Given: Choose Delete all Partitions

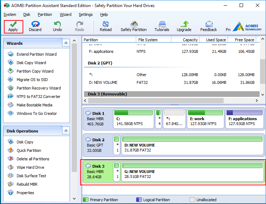Looking at the screenshot, I should (x=29, y=159).
